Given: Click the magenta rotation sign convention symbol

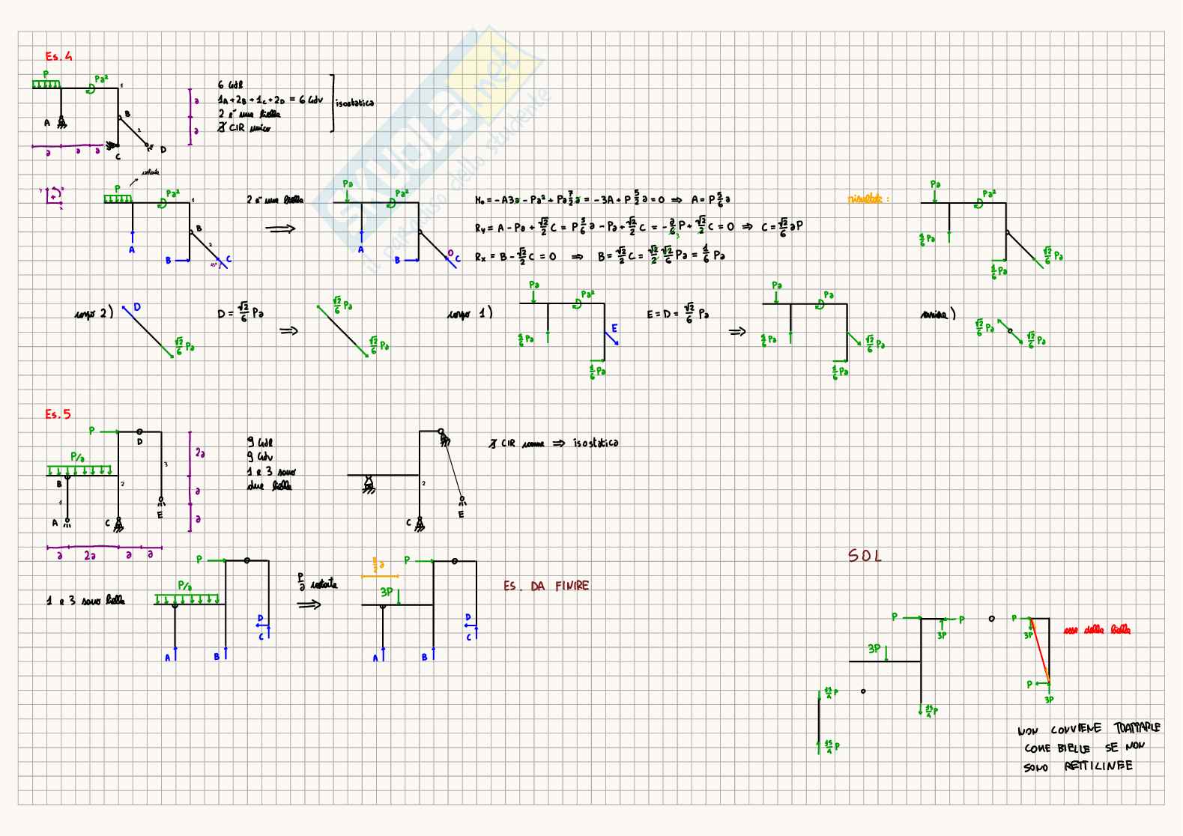Looking at the screenshot, I should 52,196.
